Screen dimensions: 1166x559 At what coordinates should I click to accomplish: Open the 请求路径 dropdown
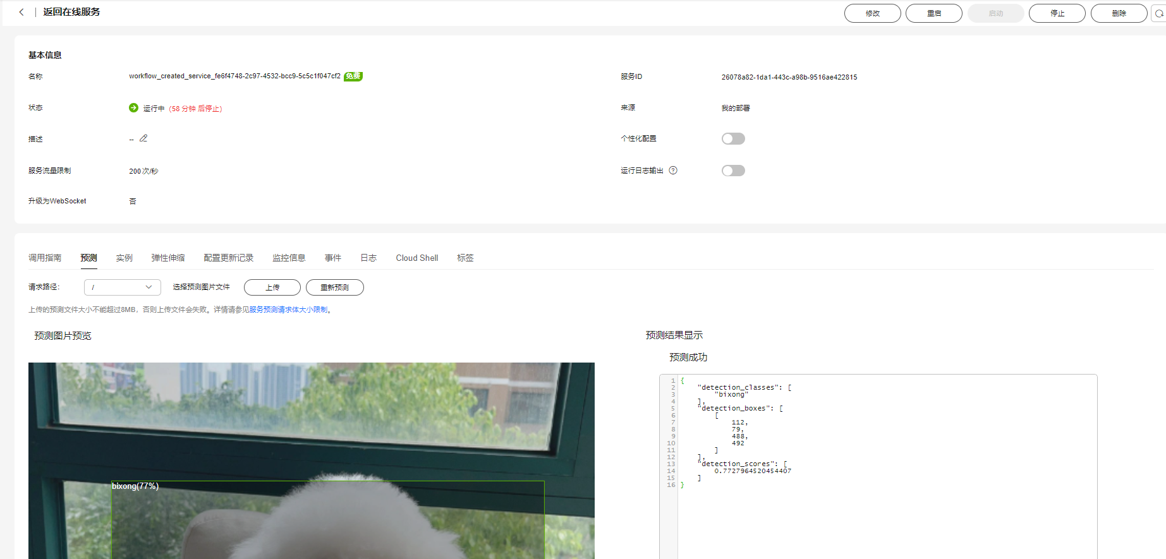click(123, 287)
